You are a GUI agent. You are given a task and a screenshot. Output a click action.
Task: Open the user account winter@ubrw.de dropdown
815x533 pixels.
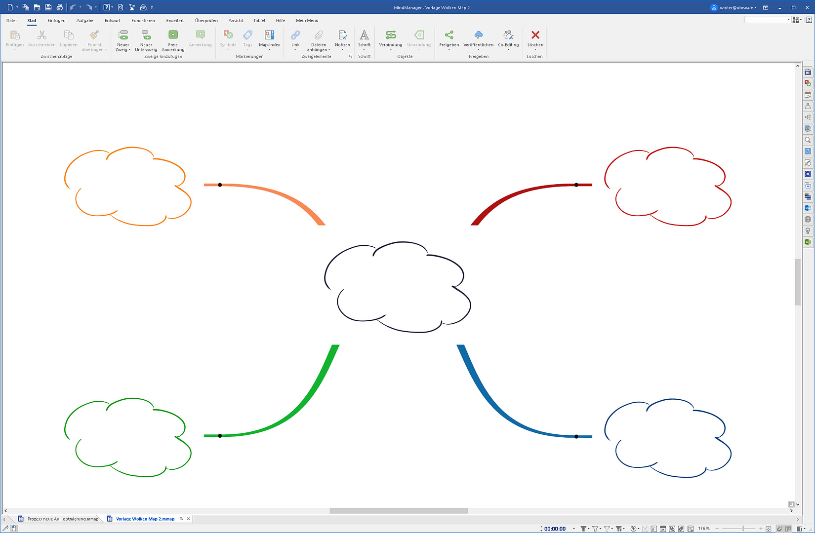click(733, 7)
